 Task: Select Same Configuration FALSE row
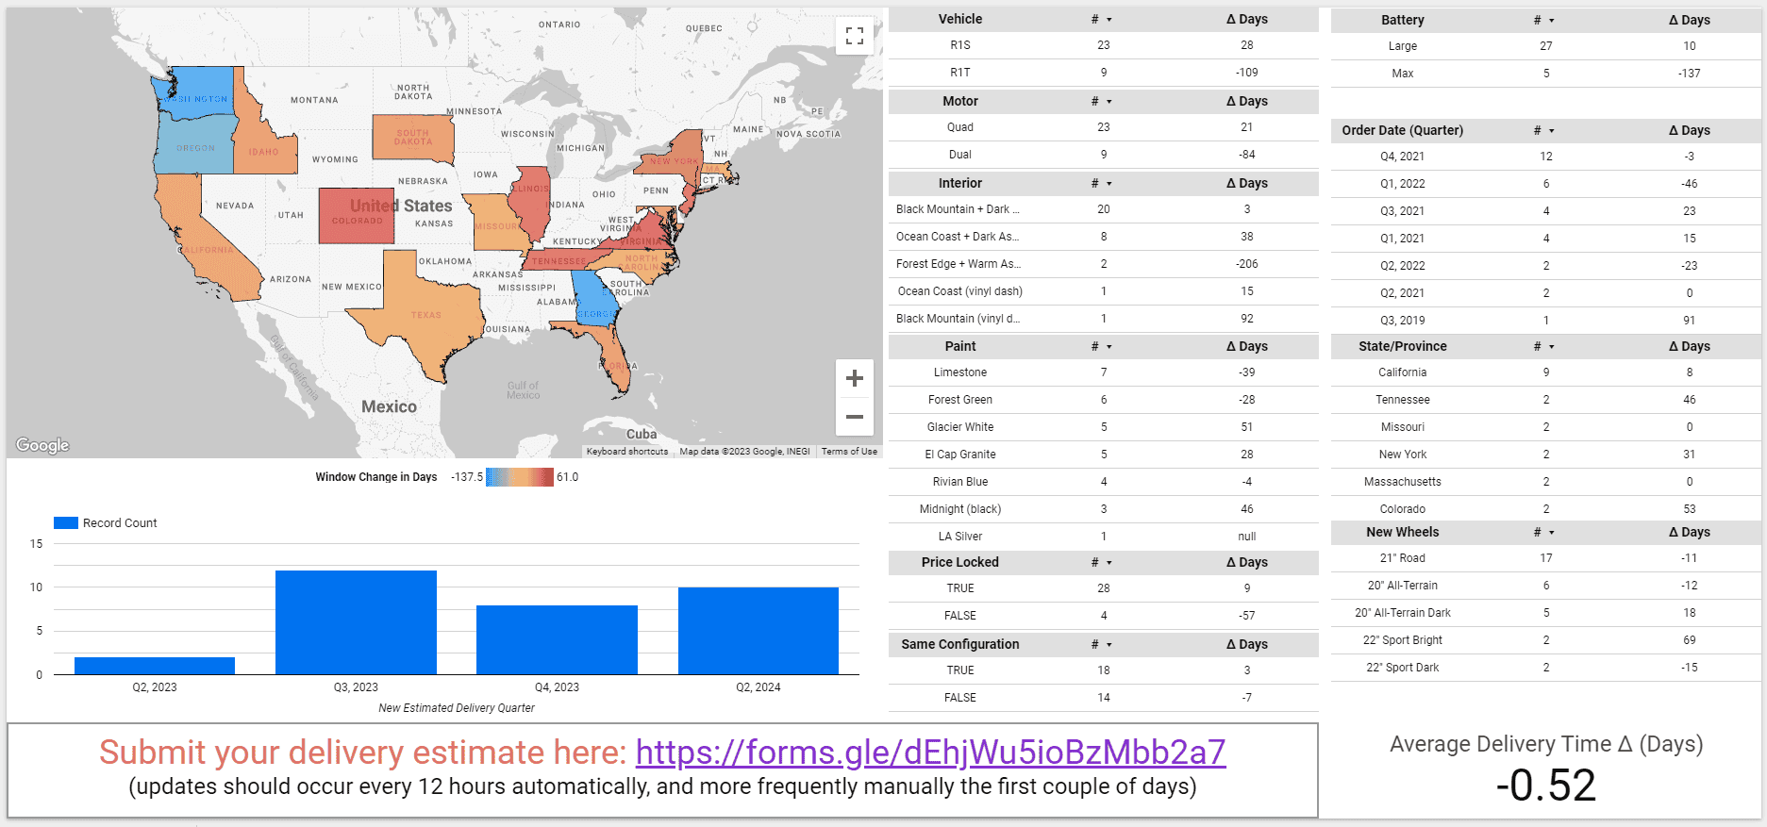click(x=1104, y=698)
